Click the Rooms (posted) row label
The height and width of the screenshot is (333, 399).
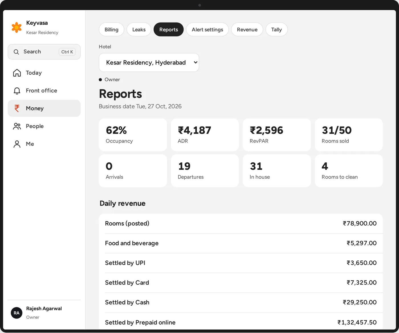pyautogui.click(x=127, y=223)
